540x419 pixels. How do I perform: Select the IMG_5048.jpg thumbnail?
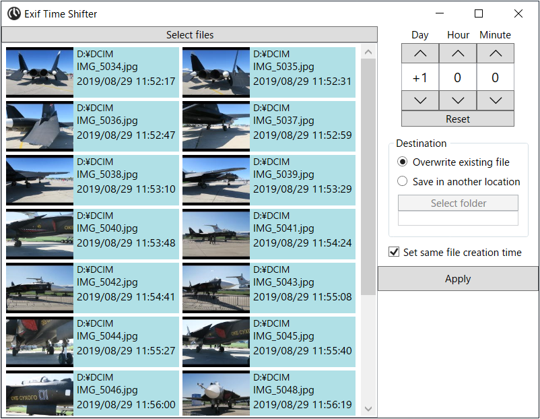[216, 393]
